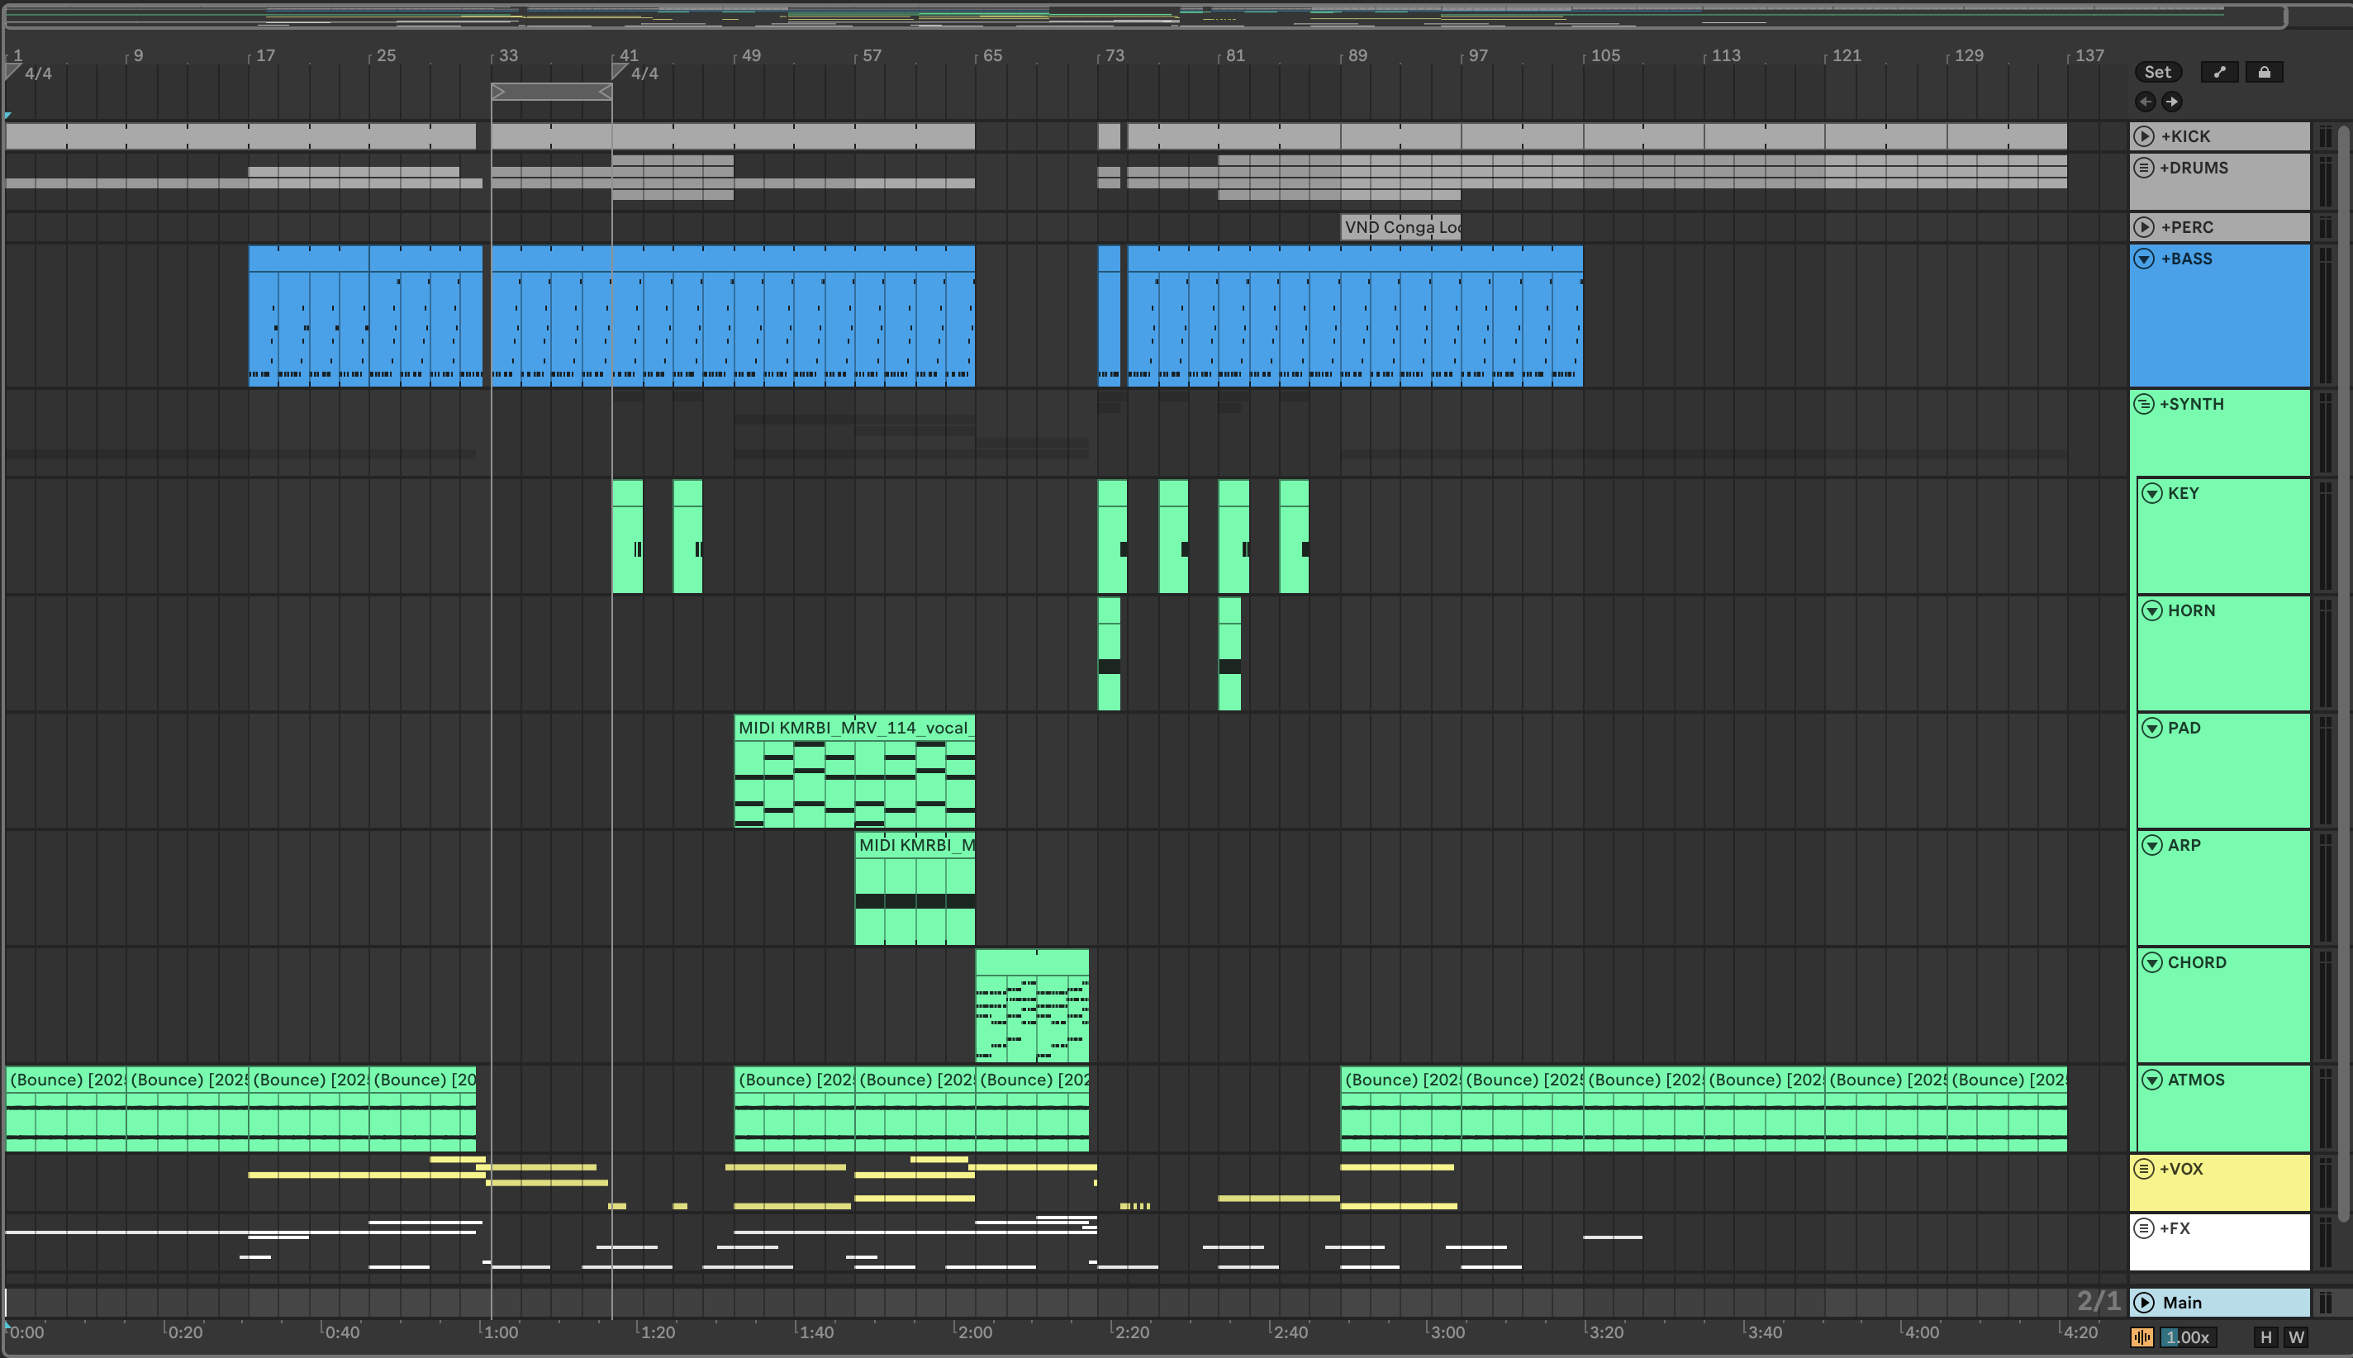Click the arrangement loop brace

551,92
